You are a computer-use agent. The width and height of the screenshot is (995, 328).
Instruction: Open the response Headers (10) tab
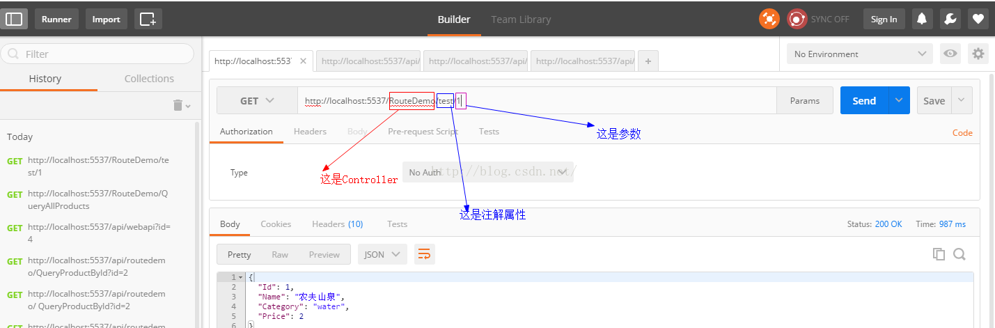click(337, 224)
